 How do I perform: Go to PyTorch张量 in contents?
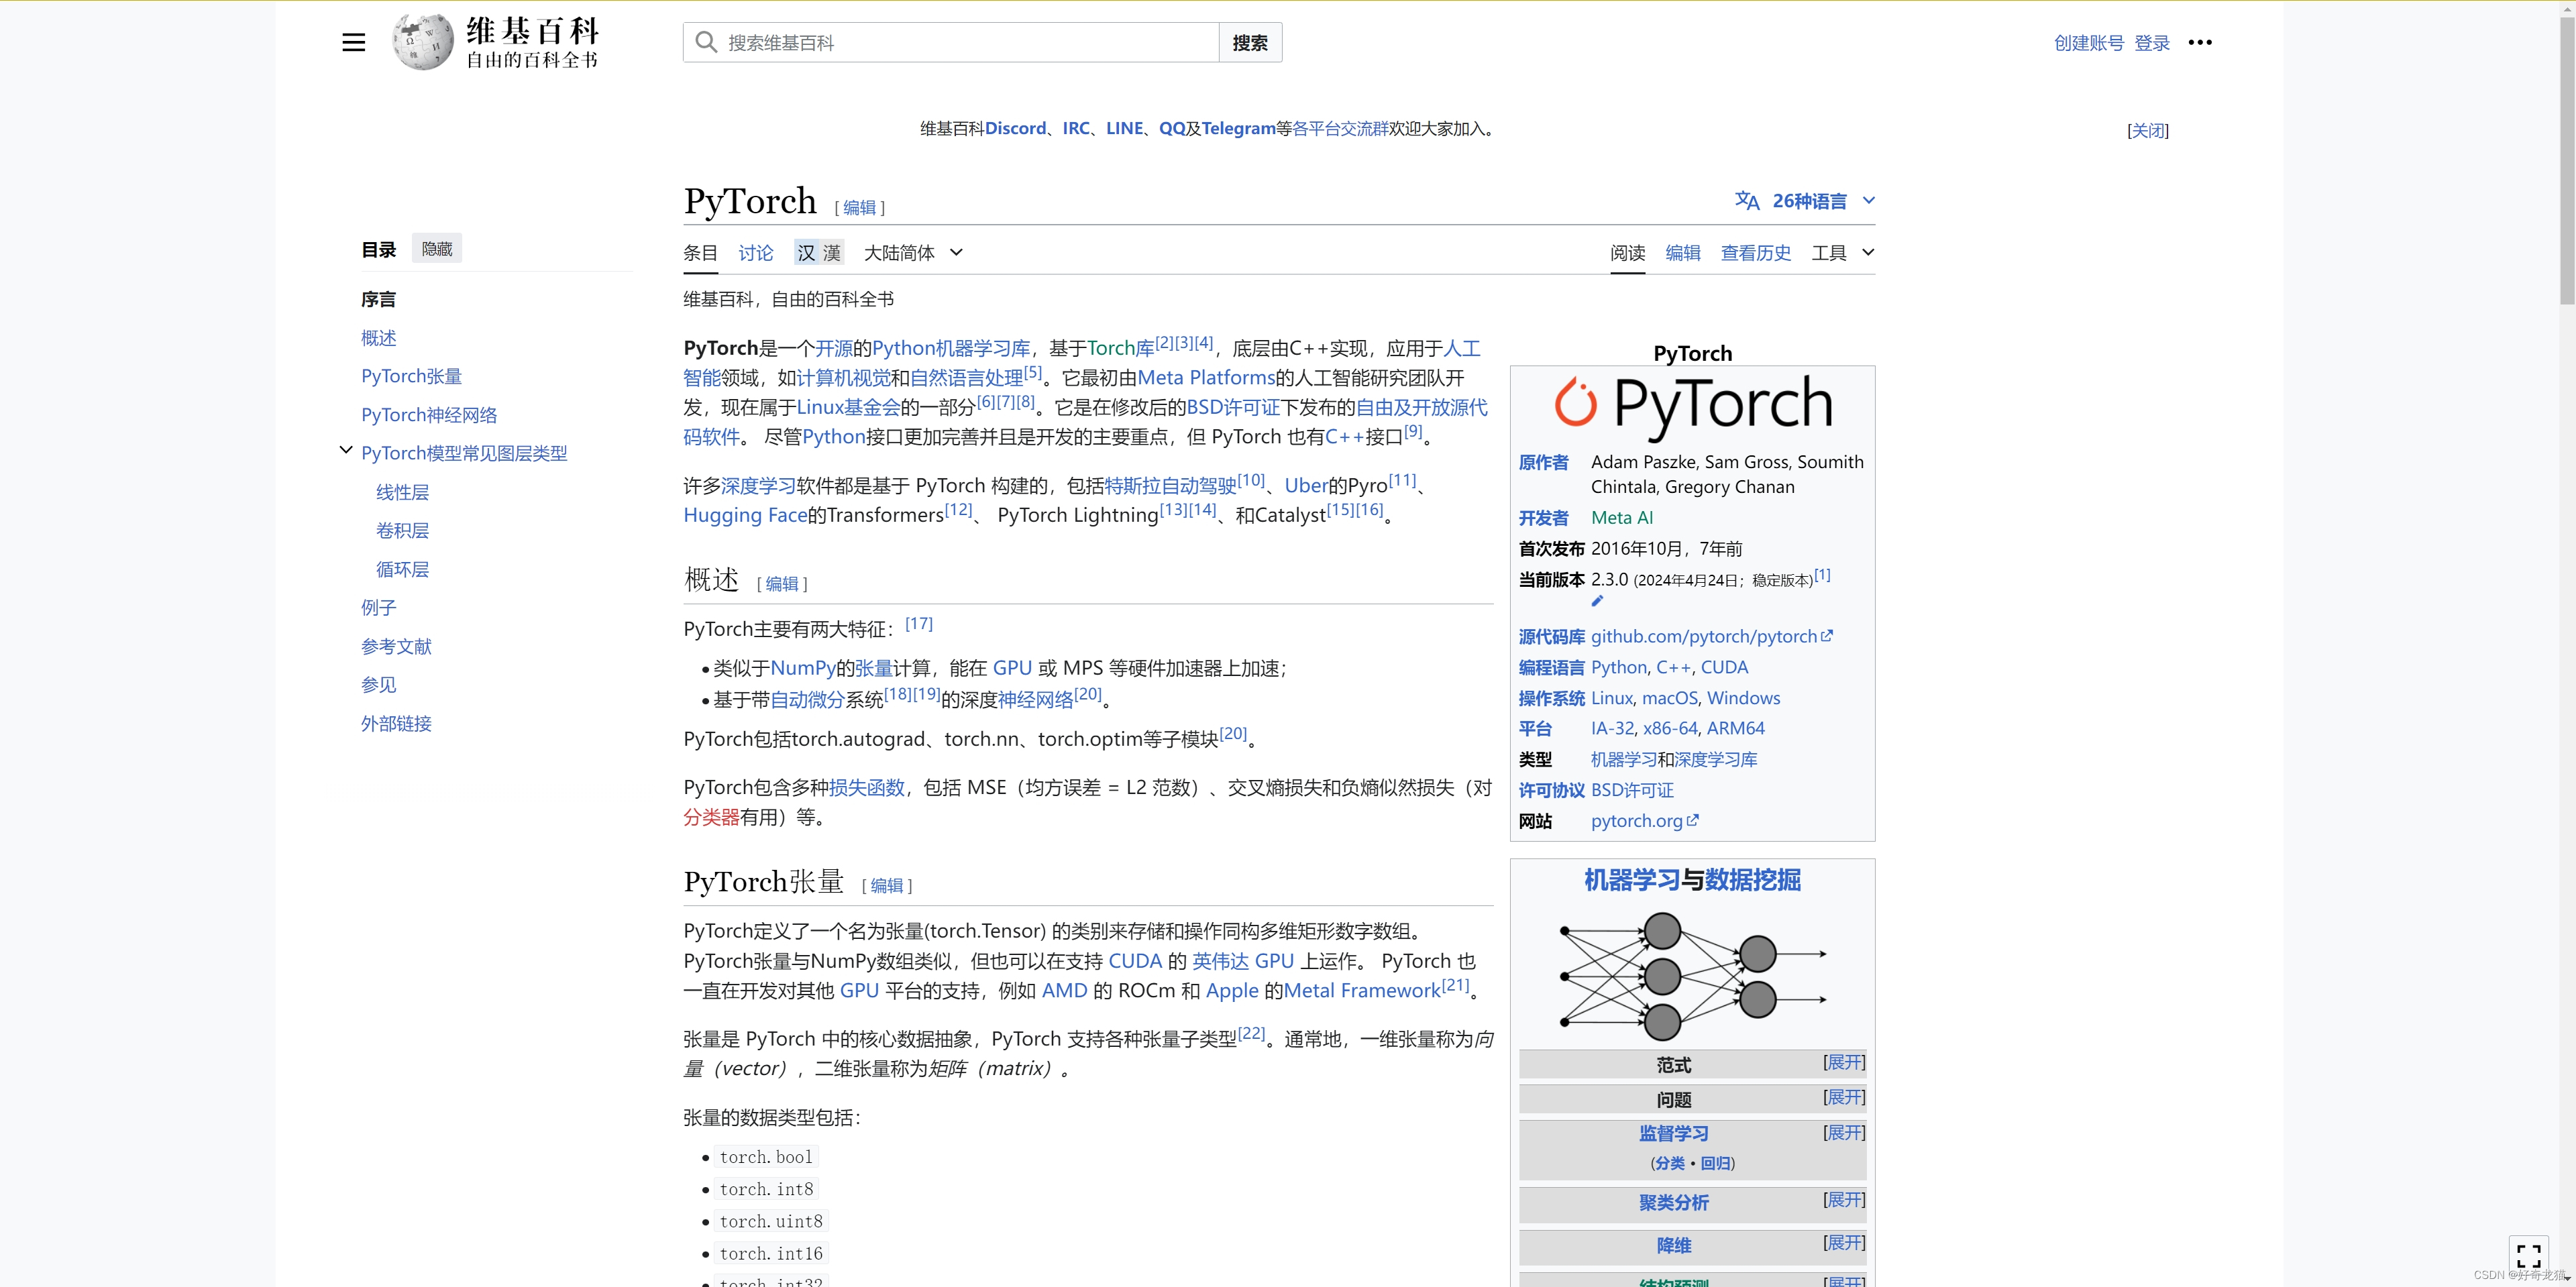click(412, 376)
